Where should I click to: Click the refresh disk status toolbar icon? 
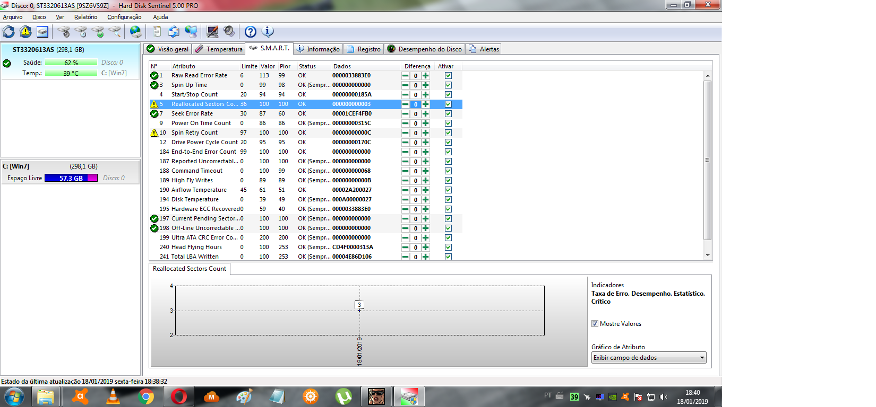[x=9, y=32]
